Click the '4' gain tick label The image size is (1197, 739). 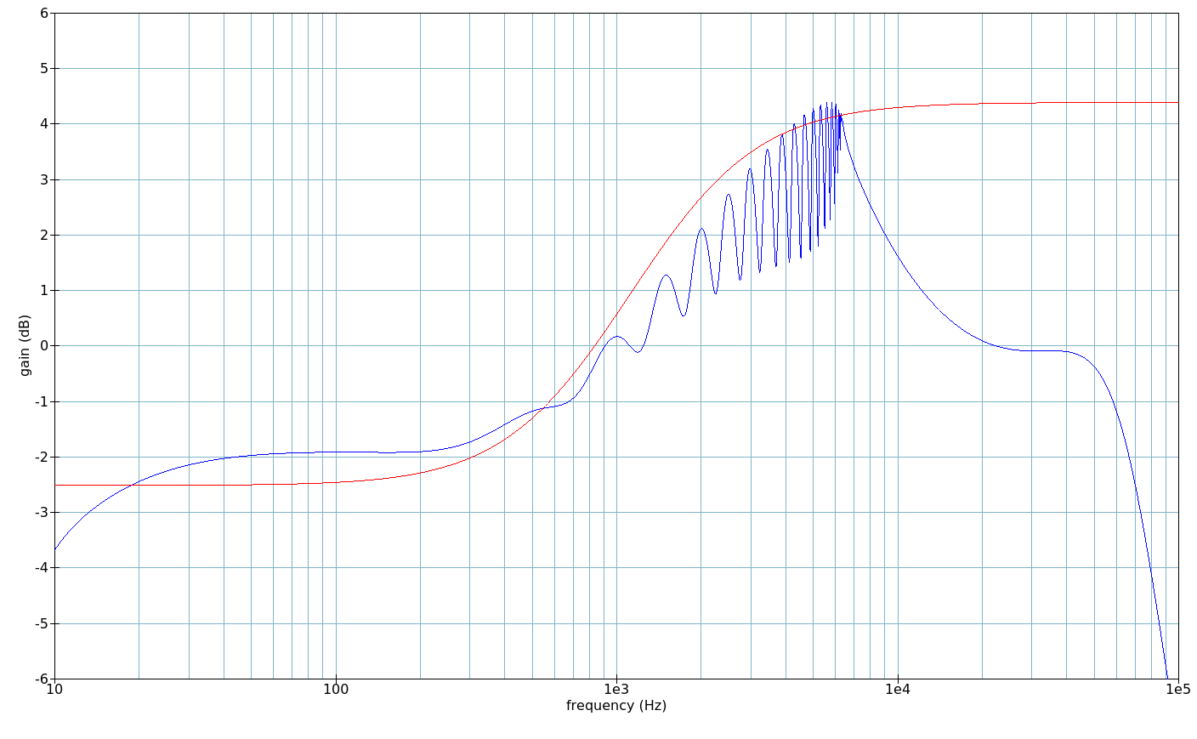pyautogui.click(x=43, y=124)
